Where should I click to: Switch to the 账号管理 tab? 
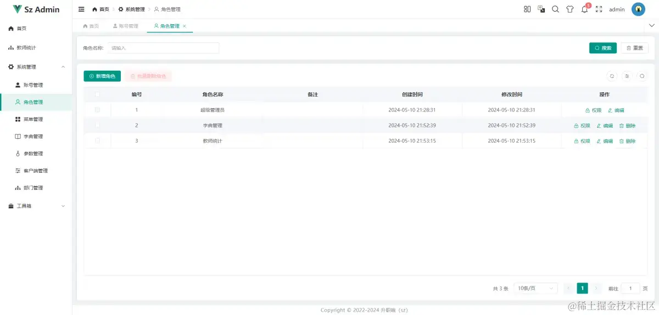click(125, 26)
